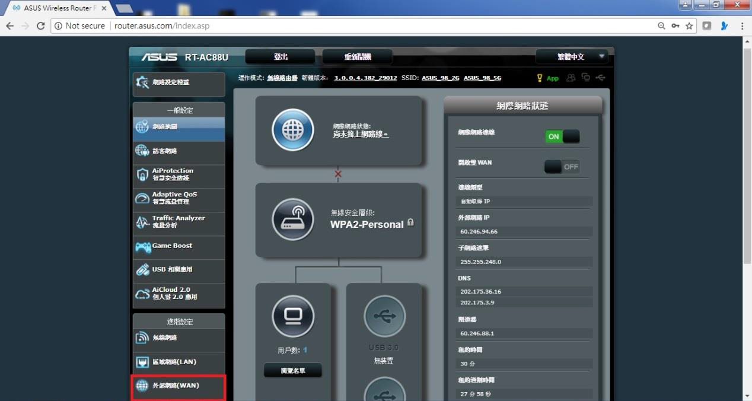Click the AiProtection shield icon

(x=142, y=174)
